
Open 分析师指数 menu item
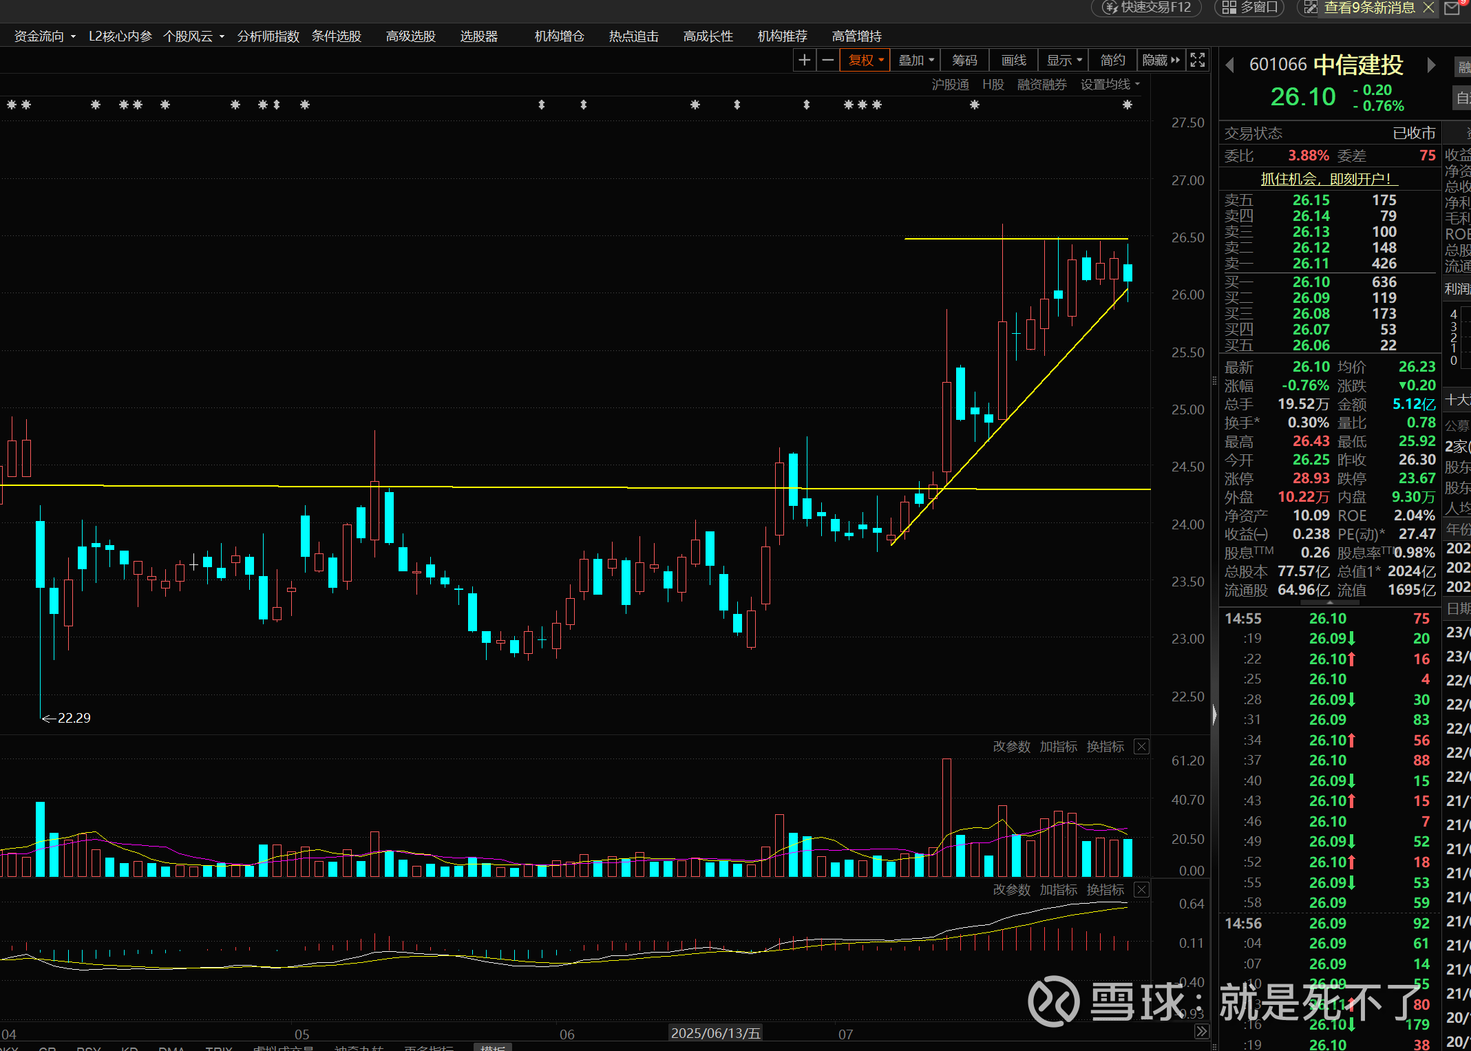tap(268, 36)
